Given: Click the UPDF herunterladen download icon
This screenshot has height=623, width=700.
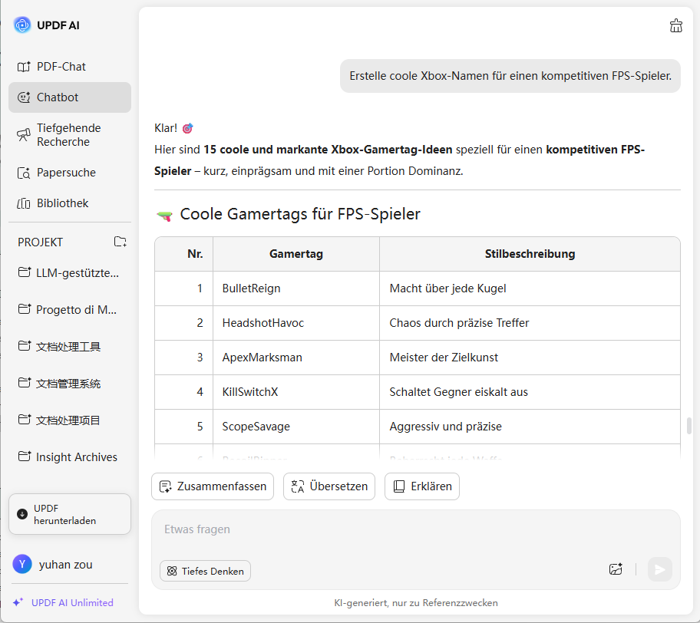Looking at the screenshot, I should click(x=22, y=514).
